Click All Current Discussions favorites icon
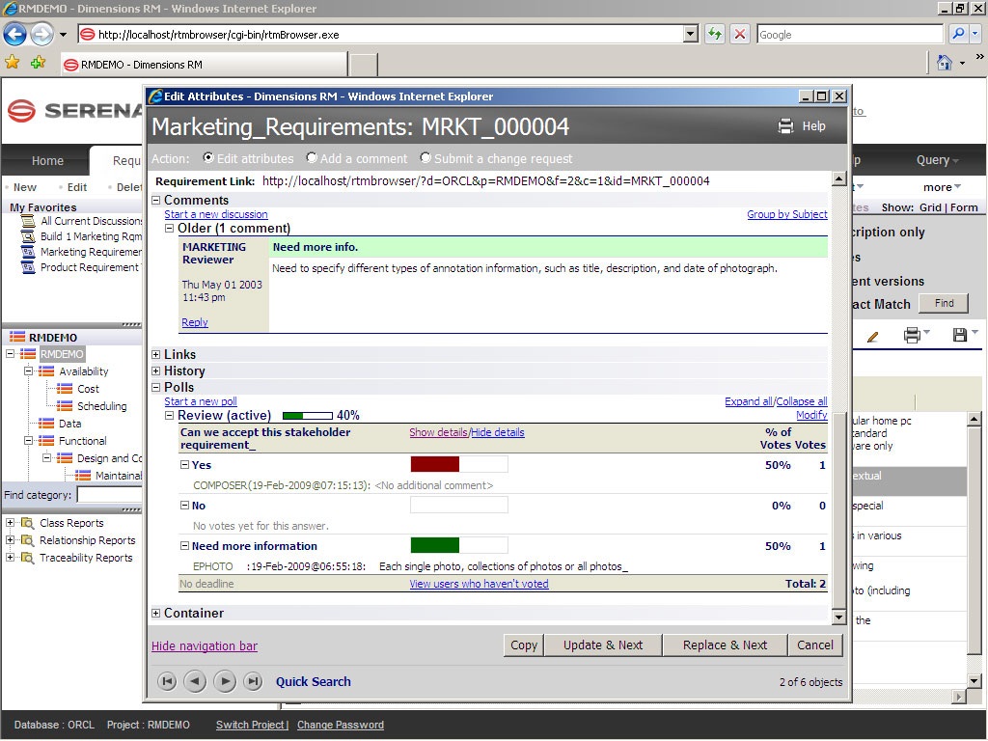Viewport: 988px width, 741px height. click(x=28, y=221)
